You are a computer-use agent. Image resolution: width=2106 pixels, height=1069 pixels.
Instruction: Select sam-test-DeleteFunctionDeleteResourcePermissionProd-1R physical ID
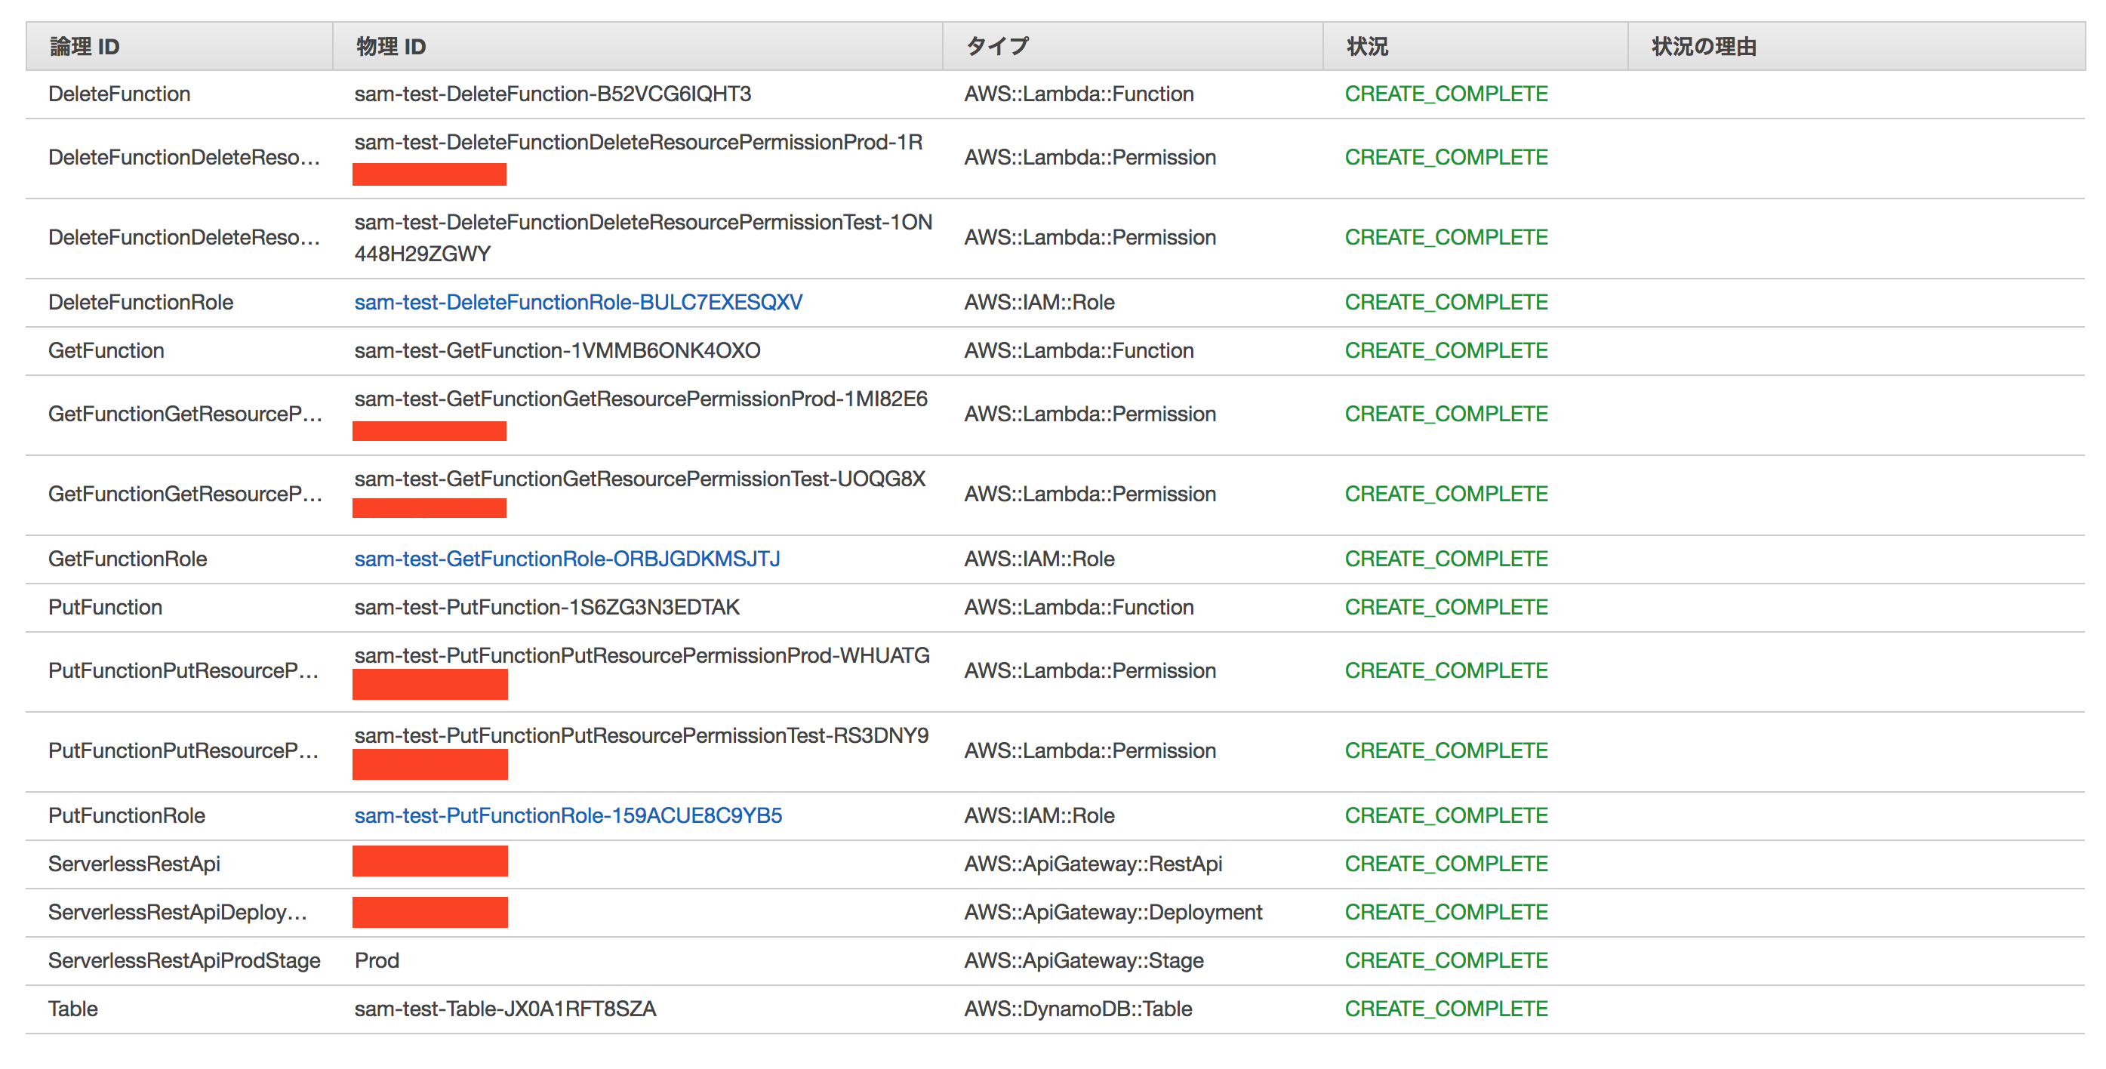click(x=639, y=143)
